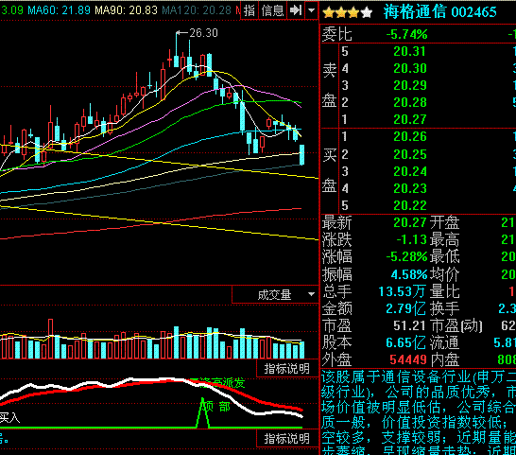Select buy level 2 price 20.25
516x455 pixels.
tap(410, 154)
